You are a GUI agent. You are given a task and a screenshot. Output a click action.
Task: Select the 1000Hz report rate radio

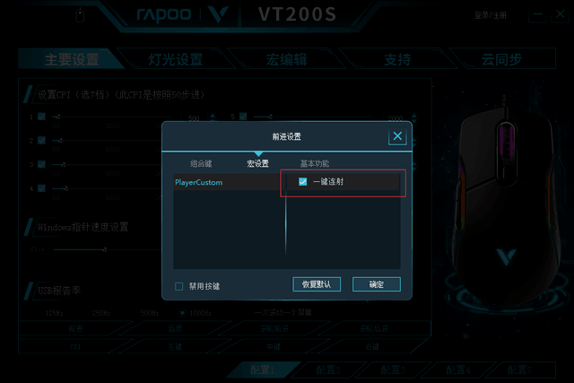[182, 313]
